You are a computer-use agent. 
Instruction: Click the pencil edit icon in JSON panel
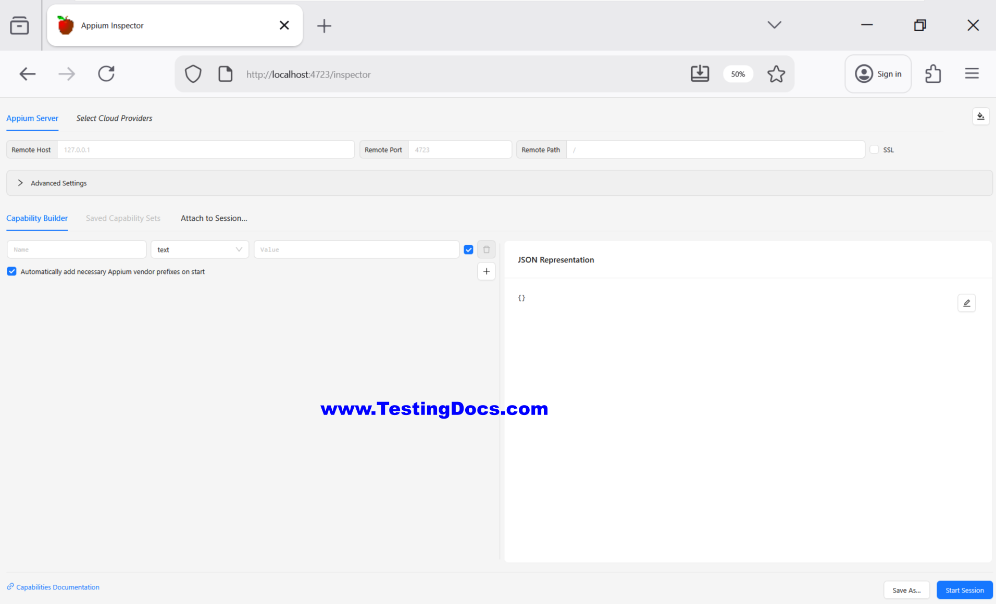[x=967, y=303]
